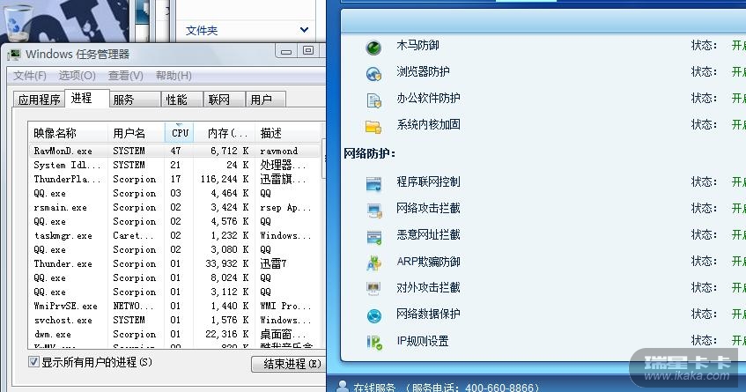Click the 在线服务 link
This screenshot has height=392, width=746.
[374, 388]
